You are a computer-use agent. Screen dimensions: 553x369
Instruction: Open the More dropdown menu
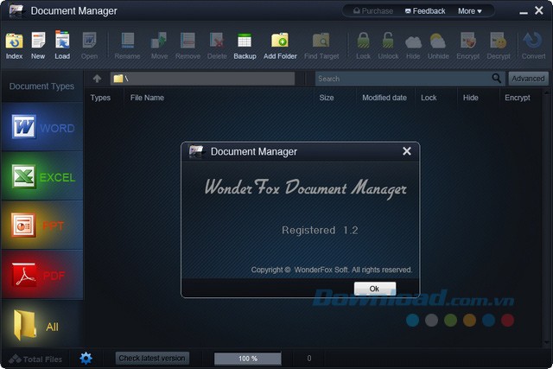pyautogui.click(x=470, y=11)
